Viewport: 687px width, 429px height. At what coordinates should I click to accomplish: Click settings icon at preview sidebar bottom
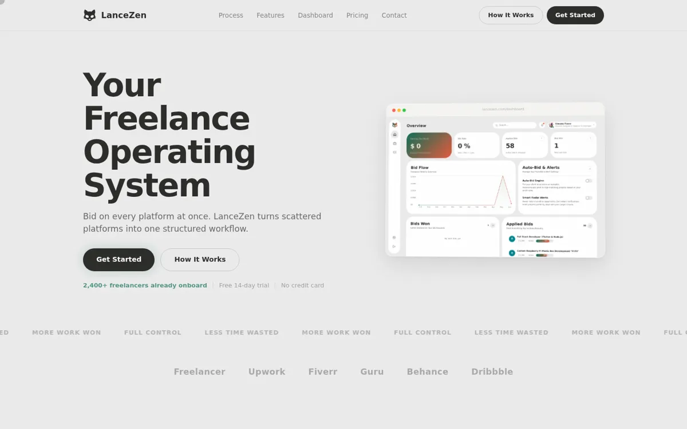pyautogui.click(x=394, y=237)
